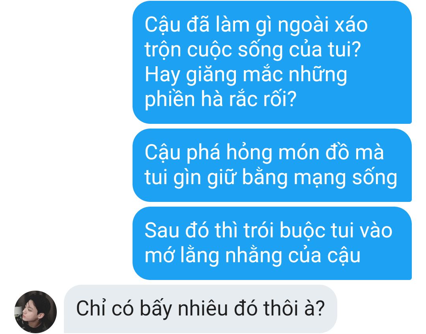This screenshot has width=426, height=334.
Task: Select the word 'Hay' in first bubble
Action: [x=163, y=75]
